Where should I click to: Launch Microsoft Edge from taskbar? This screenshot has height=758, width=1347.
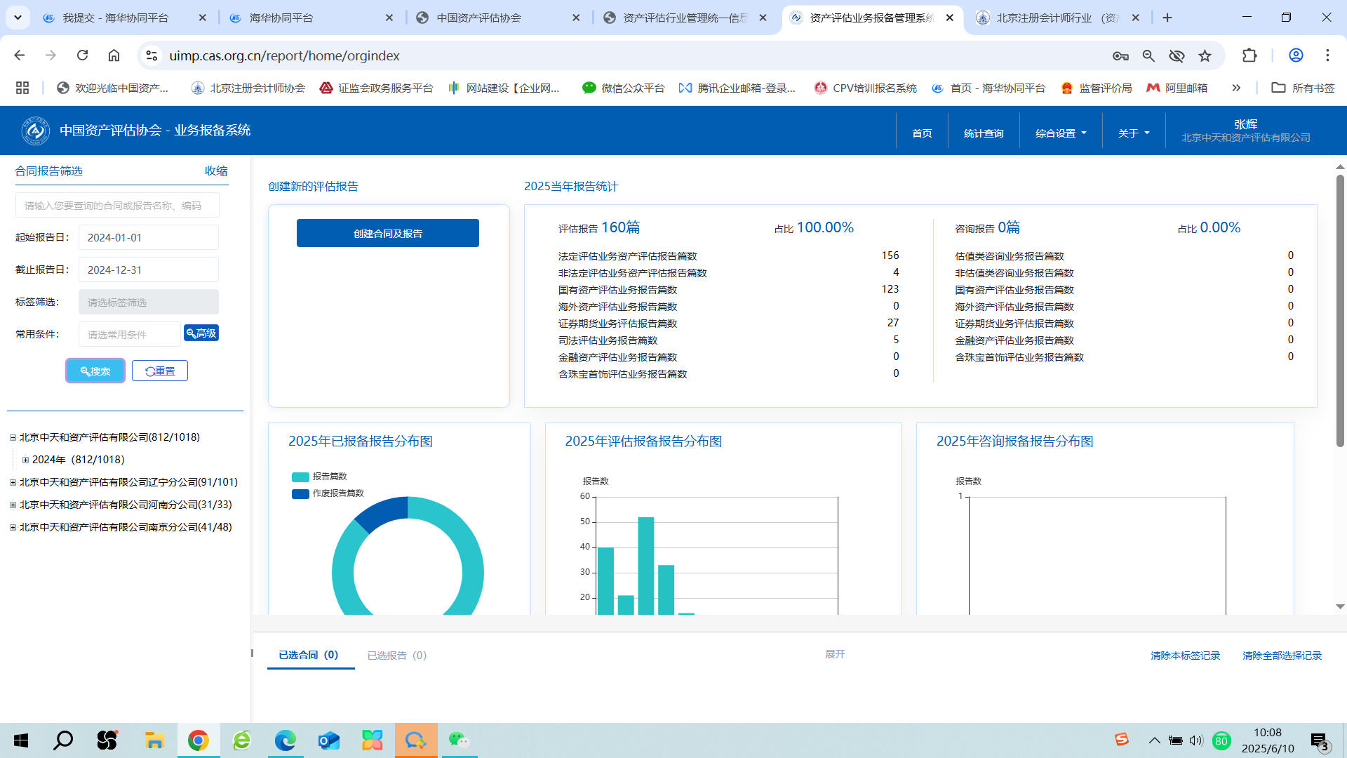(285, 740)
